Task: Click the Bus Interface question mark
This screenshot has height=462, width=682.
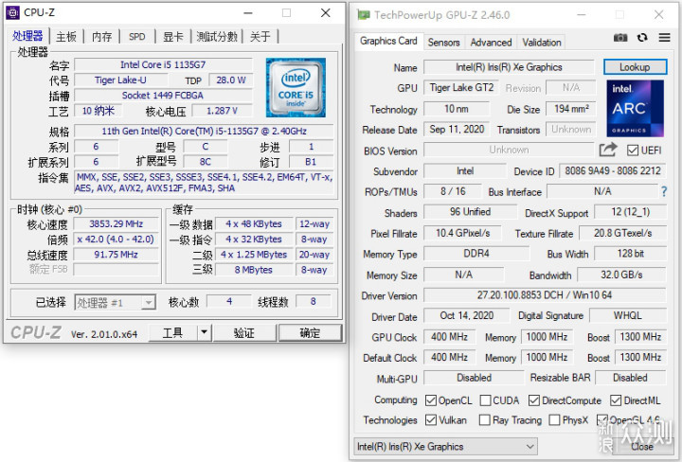Action: (664, 191)
